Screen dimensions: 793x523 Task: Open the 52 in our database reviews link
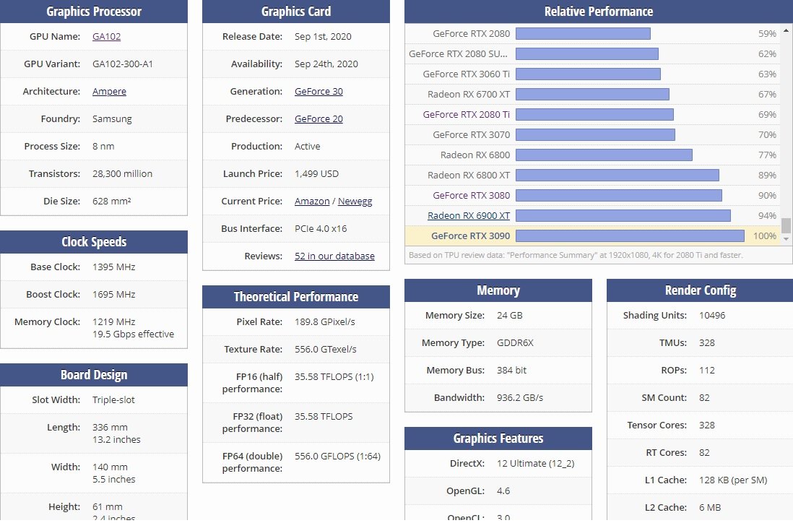point(334,256)
